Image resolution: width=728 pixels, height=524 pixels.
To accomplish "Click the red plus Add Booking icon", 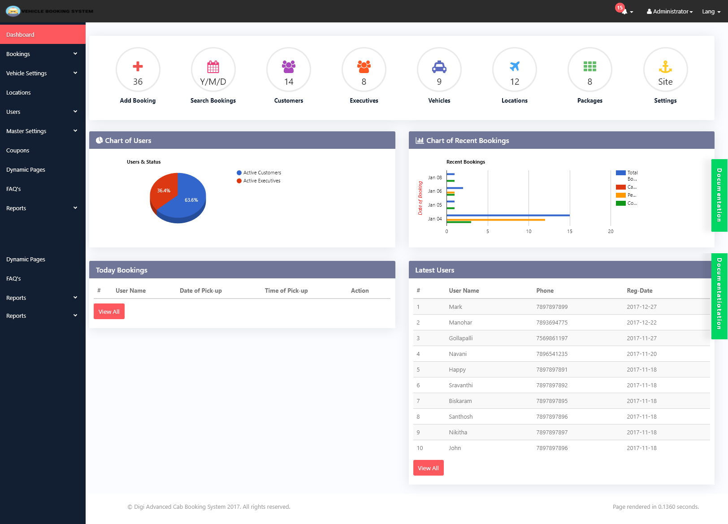I will tap(138, 66).
